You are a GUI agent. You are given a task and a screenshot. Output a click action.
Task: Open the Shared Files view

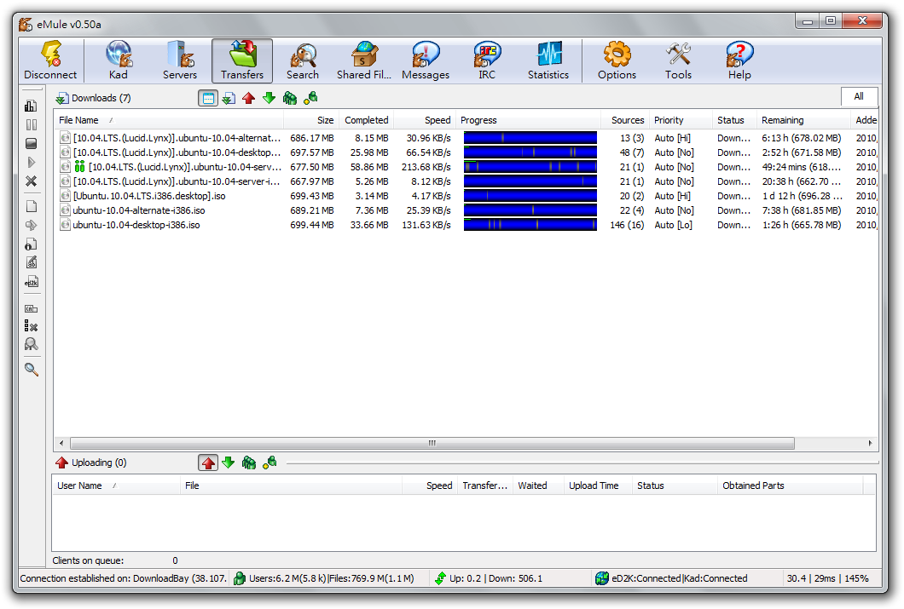point(363,60)
